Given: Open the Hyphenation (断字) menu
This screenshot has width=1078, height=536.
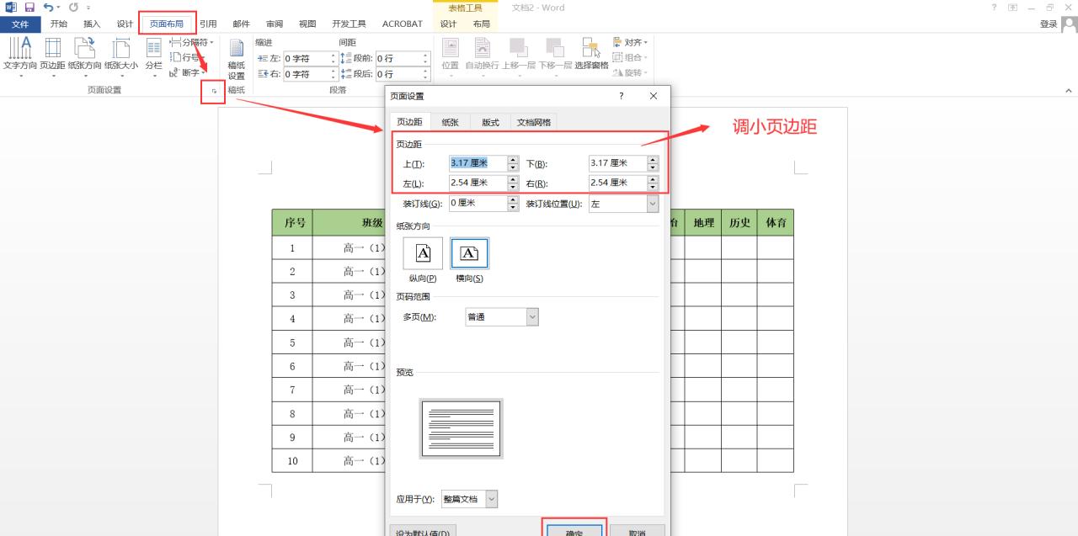Looking at the screenshot, I should click(187, 72).
